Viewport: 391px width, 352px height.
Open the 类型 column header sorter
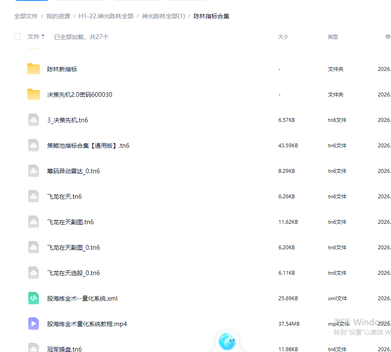coord(333,37)
